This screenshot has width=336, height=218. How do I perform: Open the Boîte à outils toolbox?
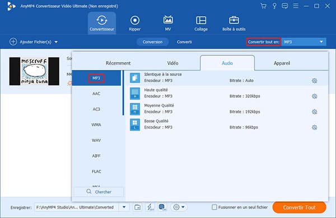pos(234,23)
